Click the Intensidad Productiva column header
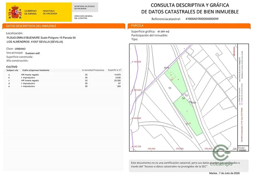Image resolution: width=253 pixels, height=178 pixels. click(x=93, y=70)
